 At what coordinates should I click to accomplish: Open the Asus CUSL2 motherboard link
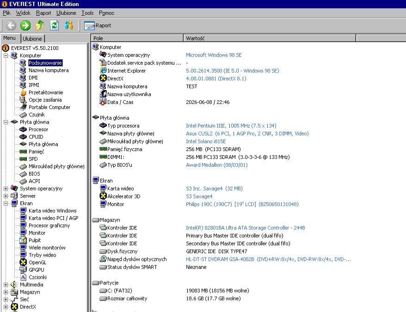(247, 134)
